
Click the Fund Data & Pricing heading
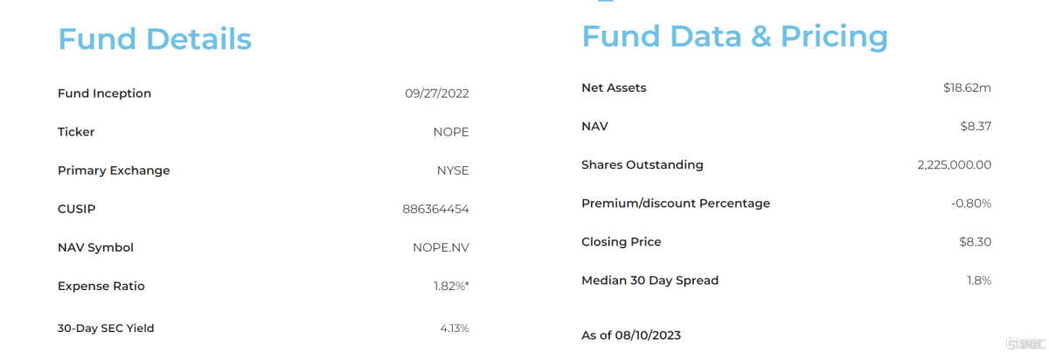(734, 37)
